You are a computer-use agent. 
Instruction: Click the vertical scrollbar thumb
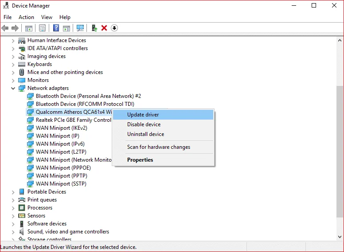(340, 151)
